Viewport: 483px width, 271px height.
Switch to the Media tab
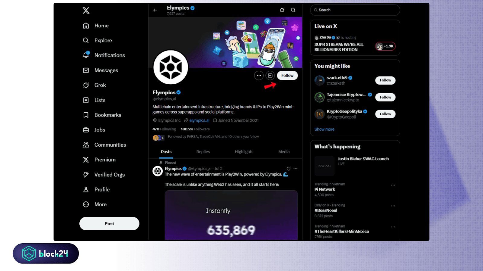(x=284, y=152)
